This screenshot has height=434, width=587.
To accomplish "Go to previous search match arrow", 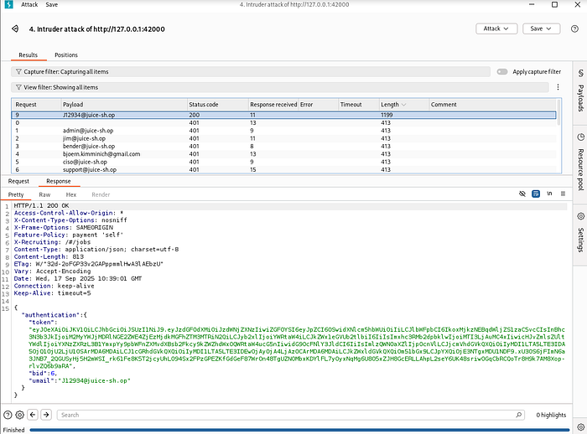I will pos(33,415).
